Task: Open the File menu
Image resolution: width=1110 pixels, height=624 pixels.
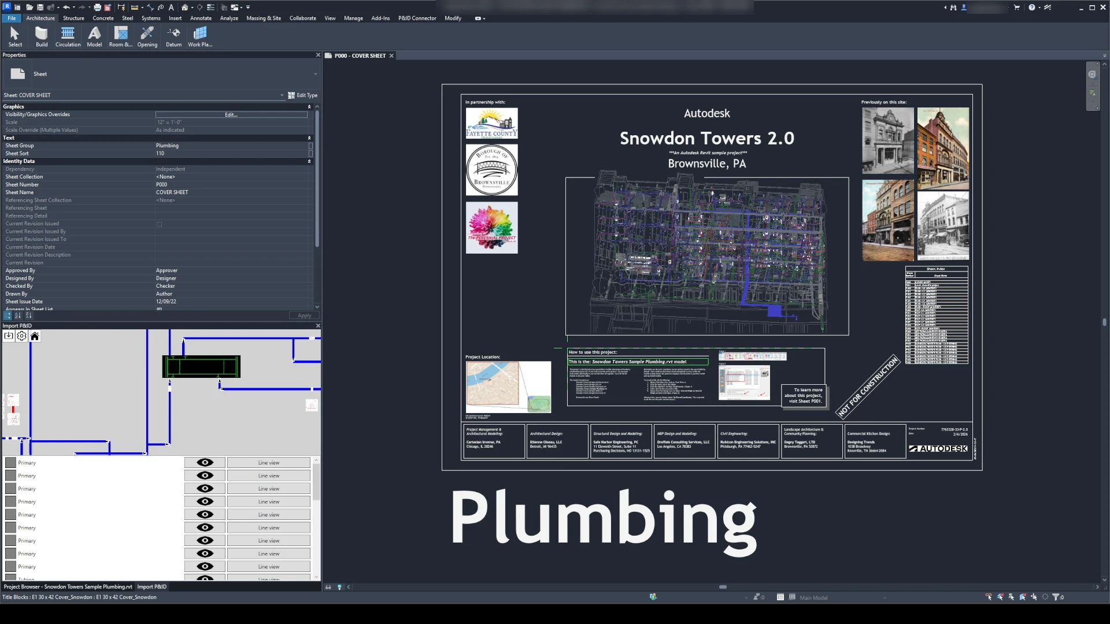Action: click(x=12, y=18)
